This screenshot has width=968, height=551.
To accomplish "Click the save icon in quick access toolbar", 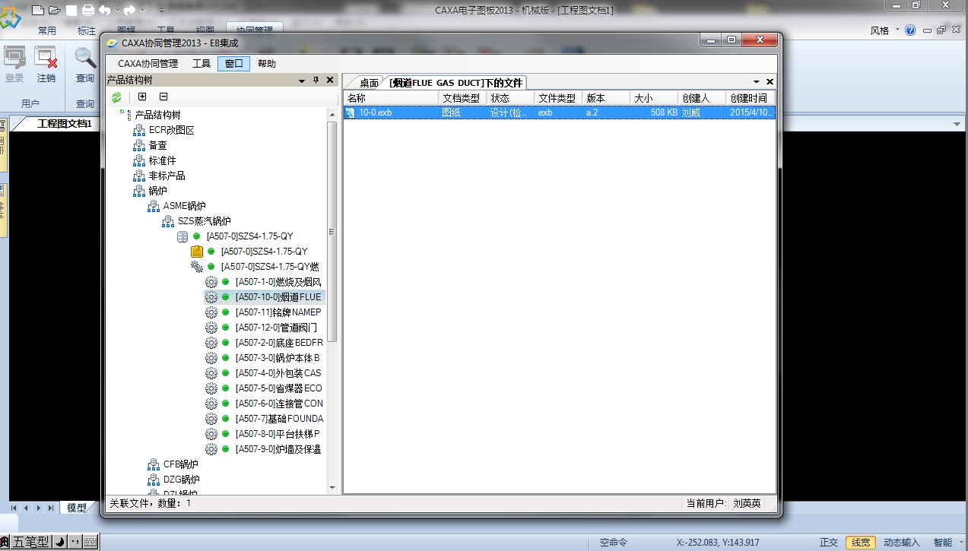I will pyautogui.click(x=71, y=10).
